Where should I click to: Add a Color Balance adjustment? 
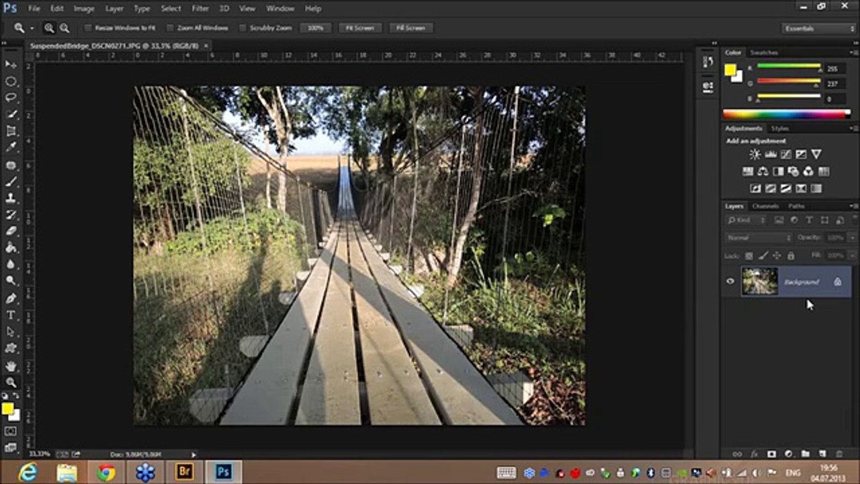click(763, 171)
